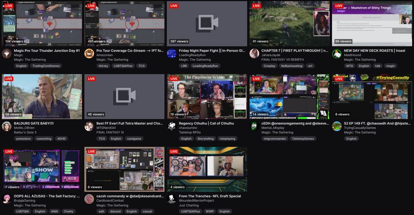
Task: Open Baldurs Gate Baby stream thumbnail
Action: click(42, 97)
